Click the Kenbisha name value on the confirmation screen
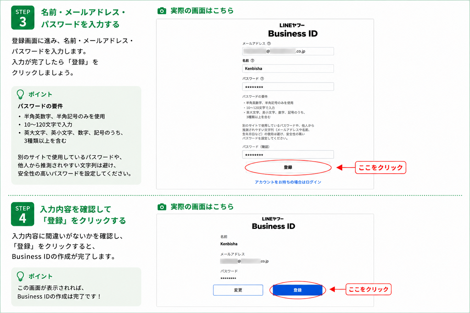The width and height of the screenshot is (470, 313). coord(229,244)
